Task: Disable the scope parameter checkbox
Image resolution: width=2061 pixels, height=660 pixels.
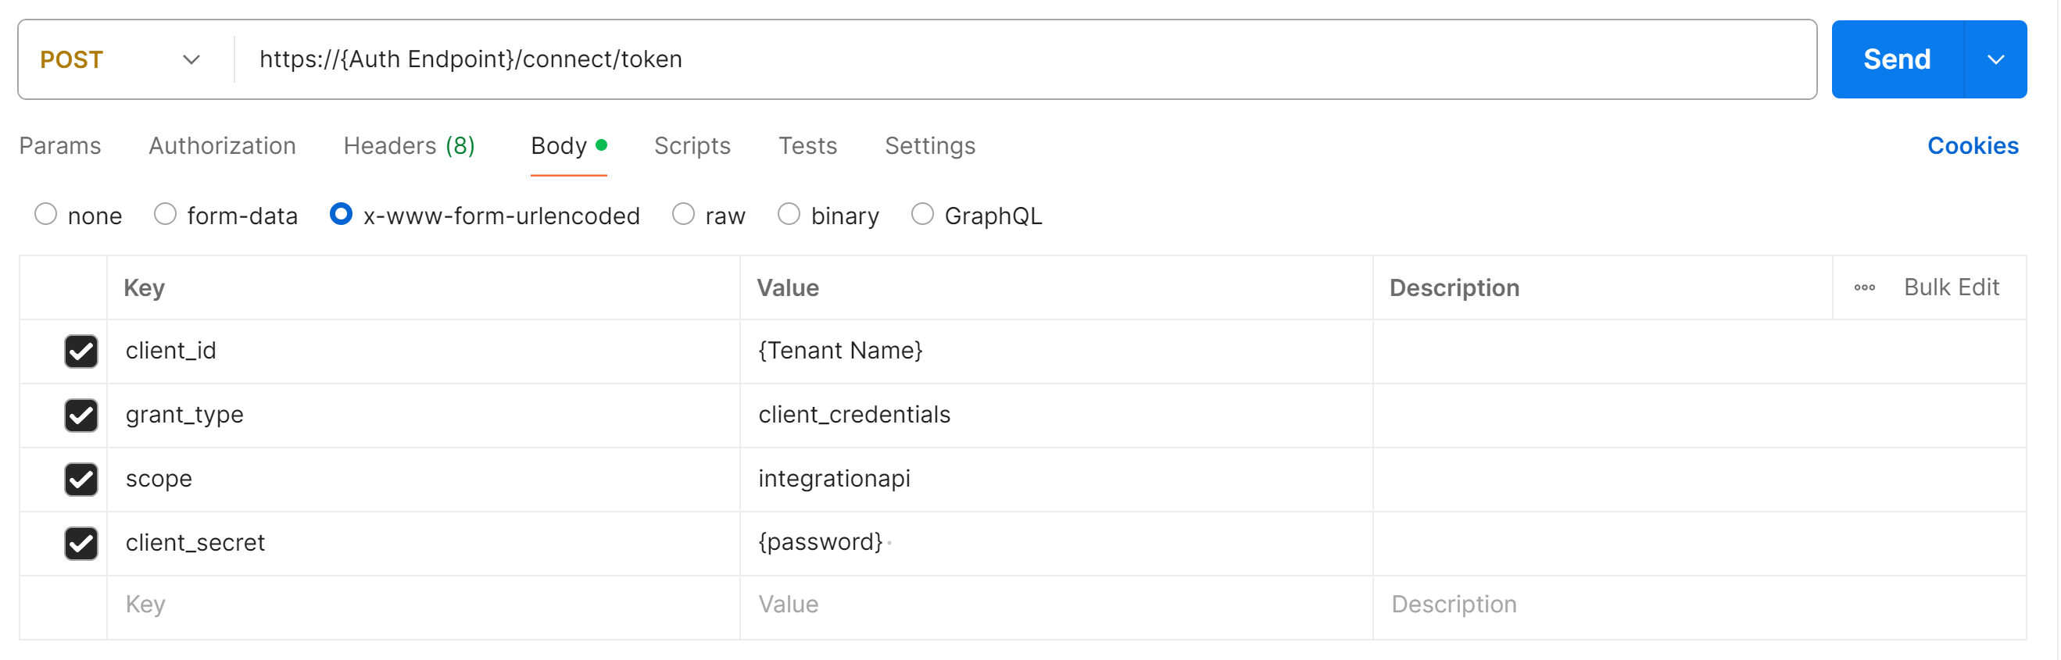Action: click(x=81, y=480)
